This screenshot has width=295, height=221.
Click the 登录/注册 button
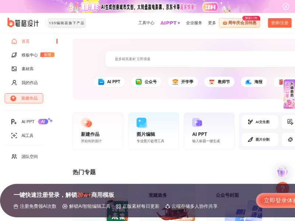pyautogui.click(x=280, y=23)
